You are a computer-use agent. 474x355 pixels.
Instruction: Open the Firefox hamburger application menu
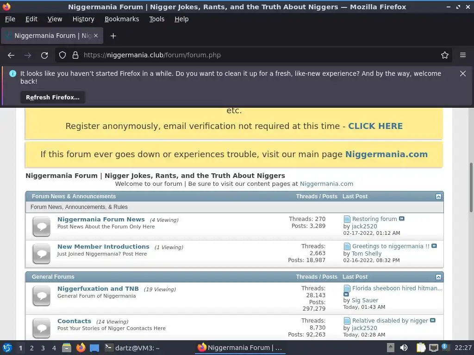click(x=463, y=55)
